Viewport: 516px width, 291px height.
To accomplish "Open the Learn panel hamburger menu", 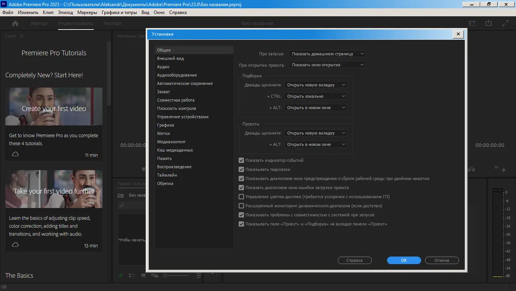I will tap(22, 36).
